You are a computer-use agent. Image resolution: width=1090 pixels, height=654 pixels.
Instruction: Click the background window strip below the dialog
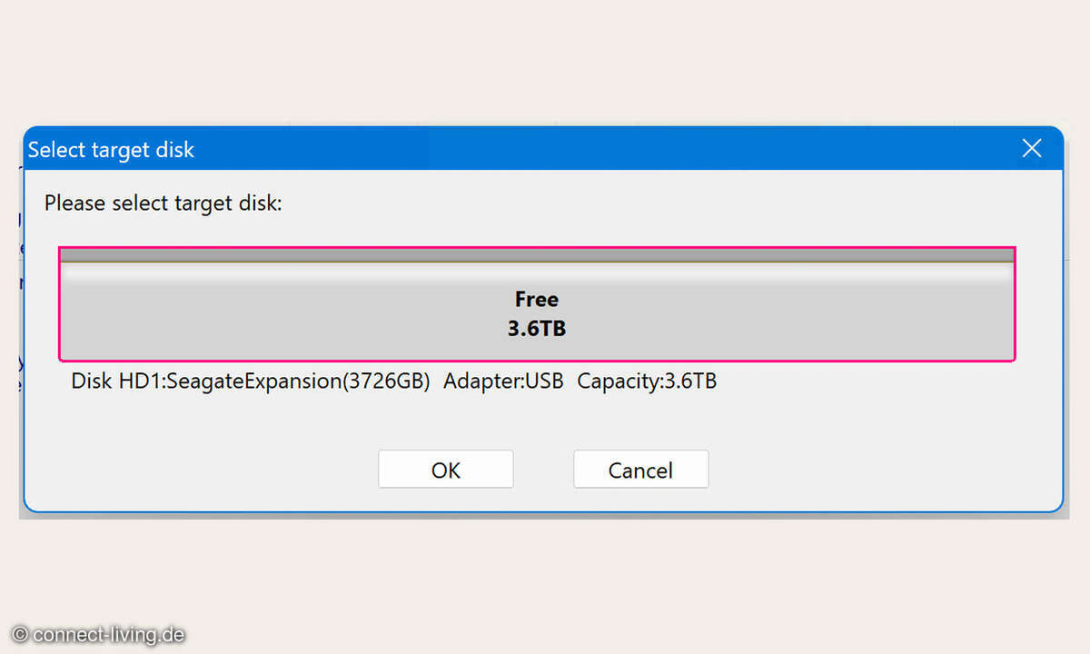(545, 516)
